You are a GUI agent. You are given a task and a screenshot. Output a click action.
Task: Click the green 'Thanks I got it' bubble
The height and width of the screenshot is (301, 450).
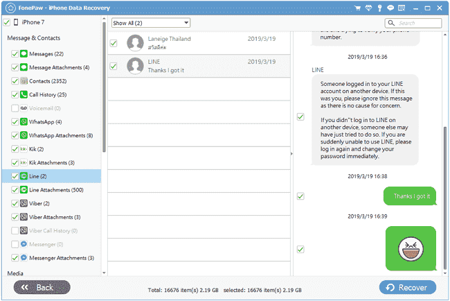coord(410,196)
